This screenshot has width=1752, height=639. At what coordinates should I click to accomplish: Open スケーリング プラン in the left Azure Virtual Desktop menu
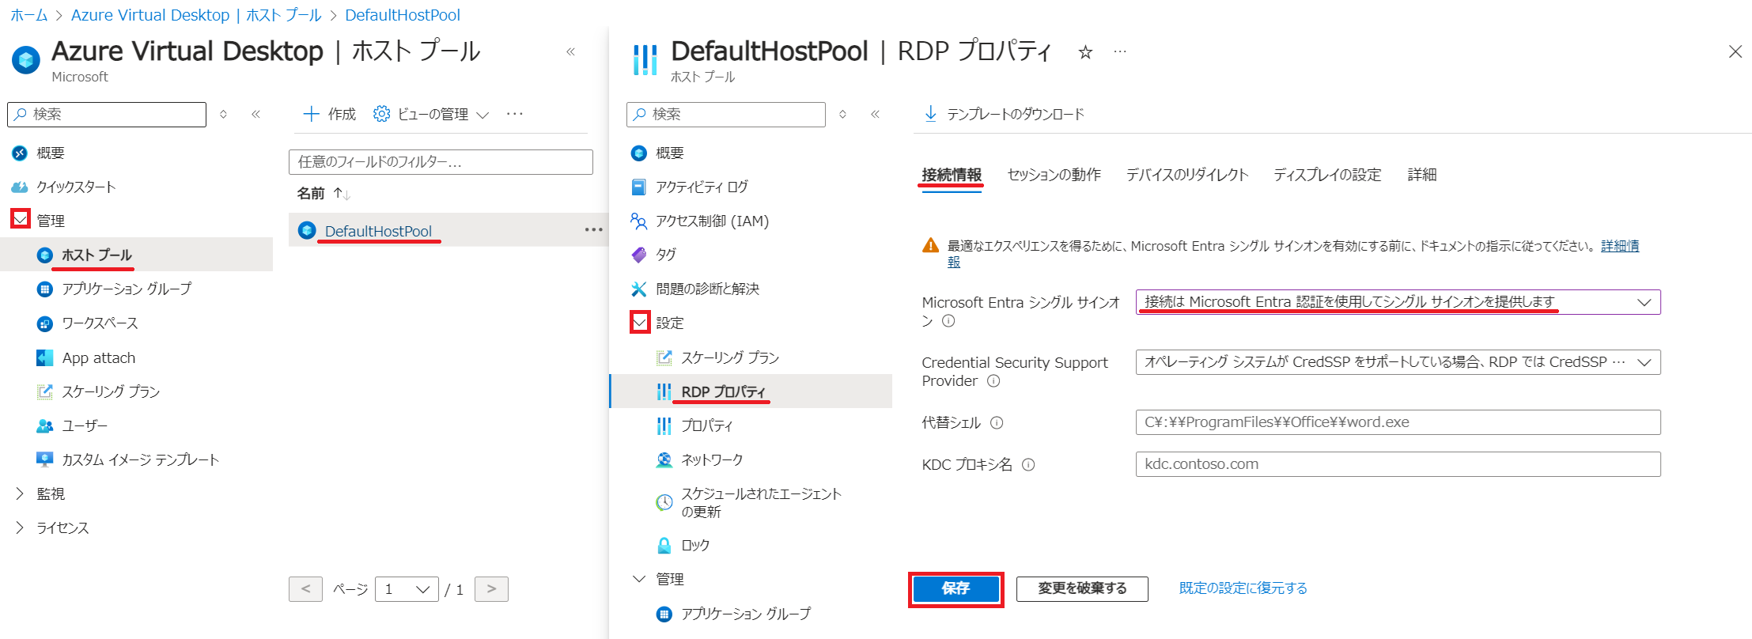(111, 391)
